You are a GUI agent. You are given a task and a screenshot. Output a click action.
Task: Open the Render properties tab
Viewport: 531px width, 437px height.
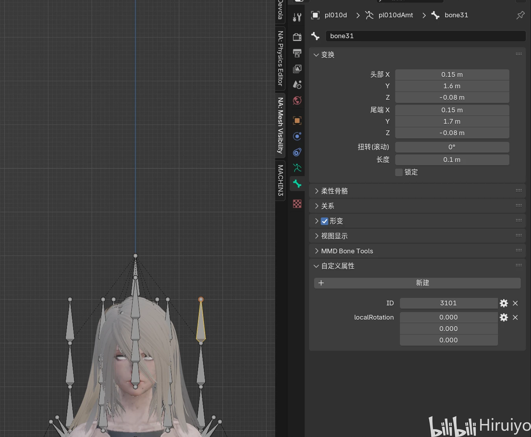pos(297,37)
